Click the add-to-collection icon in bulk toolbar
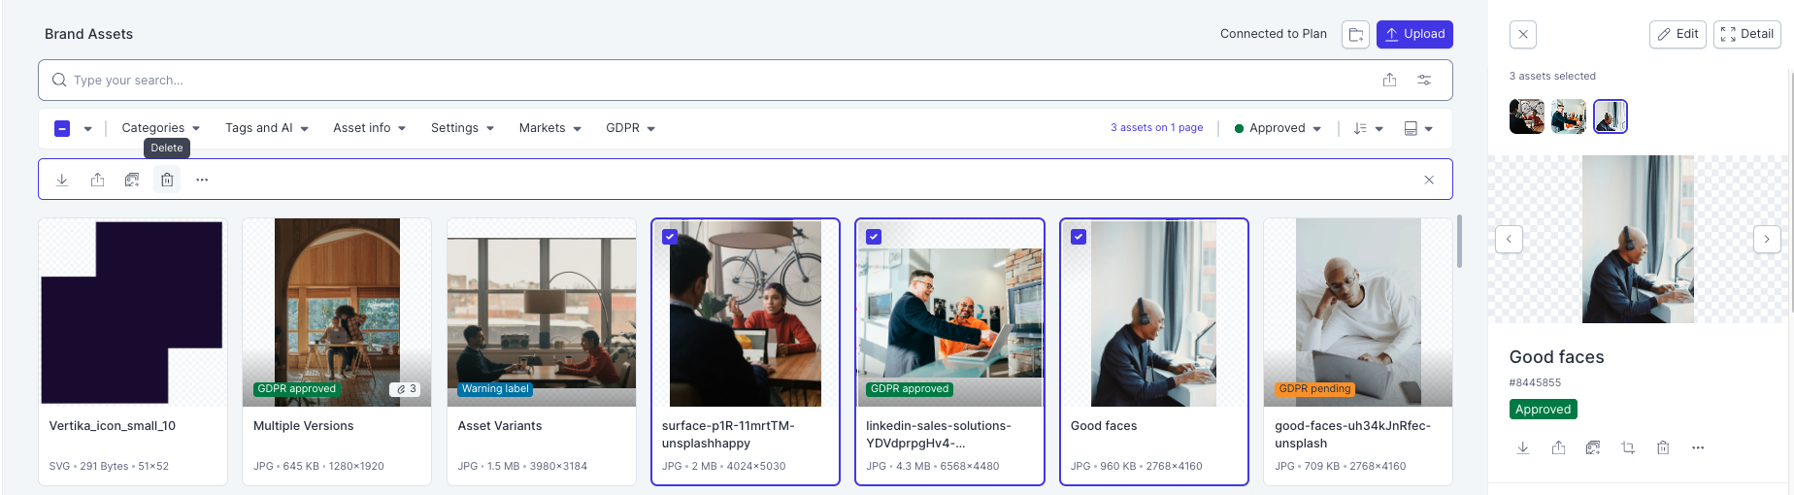Image resolution: width=1794 pixels, height=495 pixels. click(132, 180)
